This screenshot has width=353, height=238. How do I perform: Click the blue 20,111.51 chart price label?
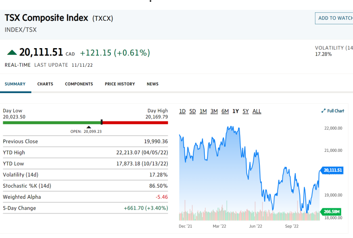[332, 170]
